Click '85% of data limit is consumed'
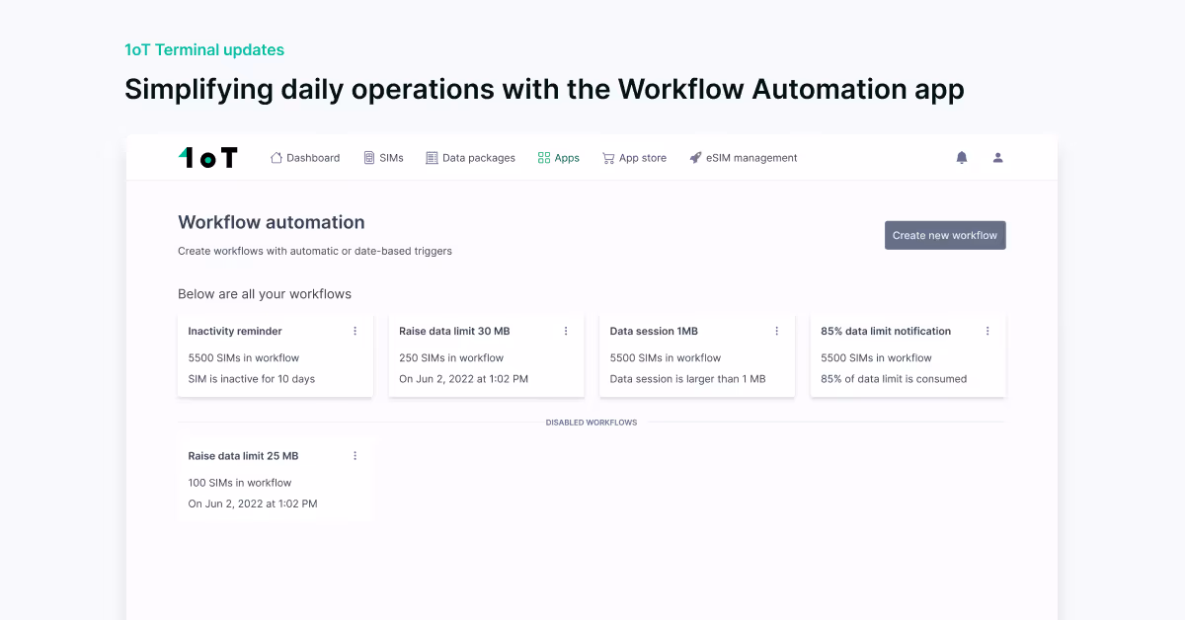 pos(894,379)
